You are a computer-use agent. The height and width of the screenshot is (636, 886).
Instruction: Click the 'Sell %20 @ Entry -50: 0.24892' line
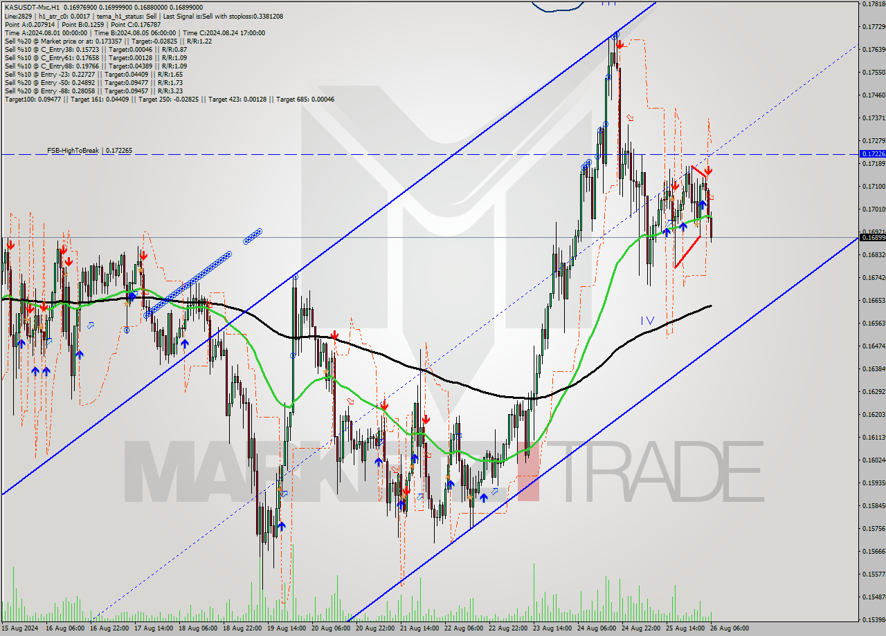[93, 82]
